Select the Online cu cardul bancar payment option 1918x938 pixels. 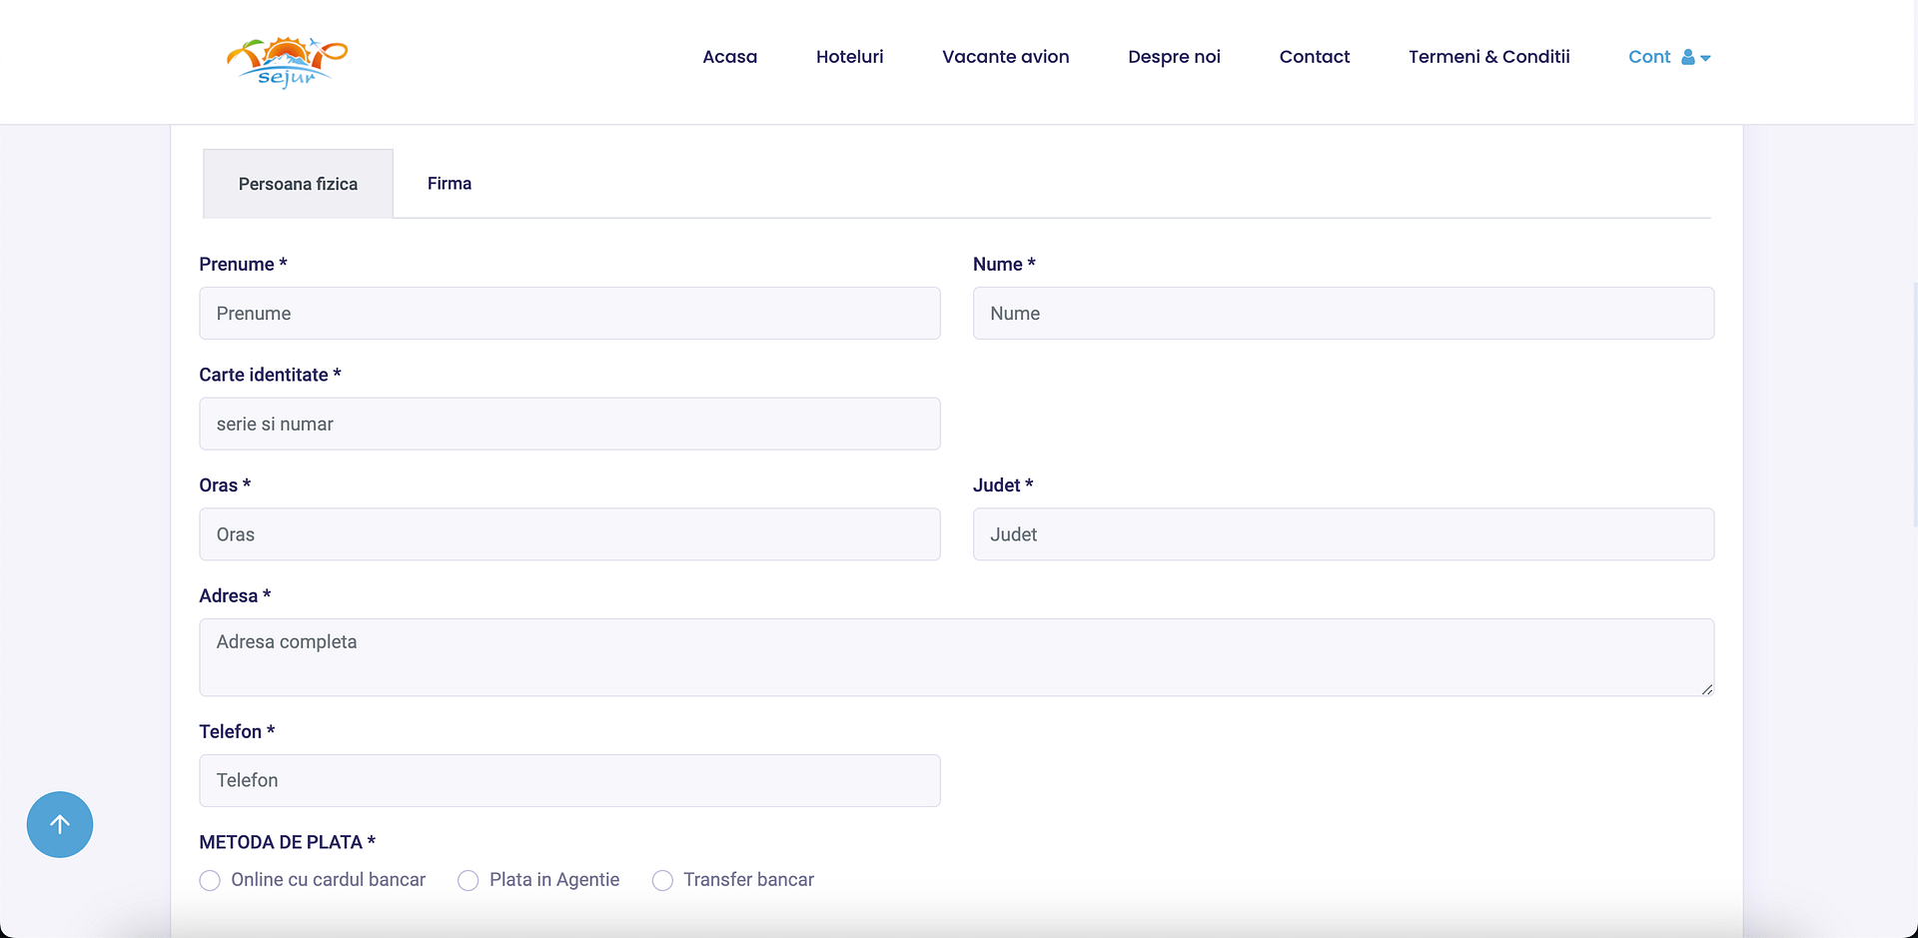210,880
